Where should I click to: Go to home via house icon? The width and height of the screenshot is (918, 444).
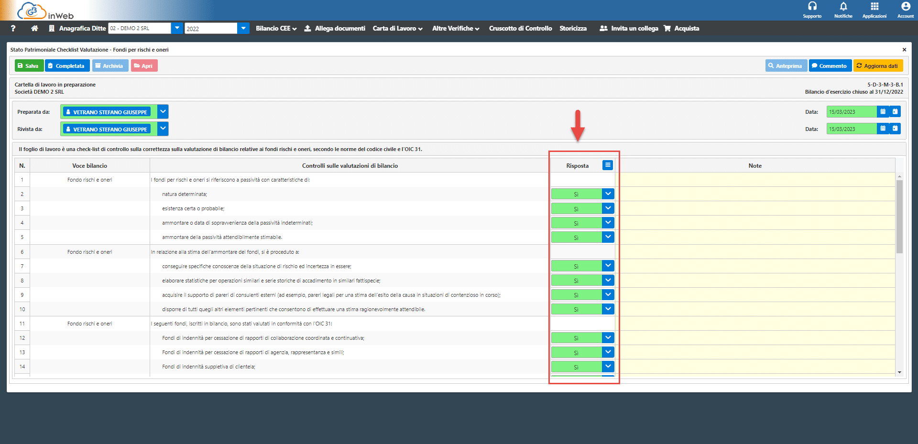[34, 28]
